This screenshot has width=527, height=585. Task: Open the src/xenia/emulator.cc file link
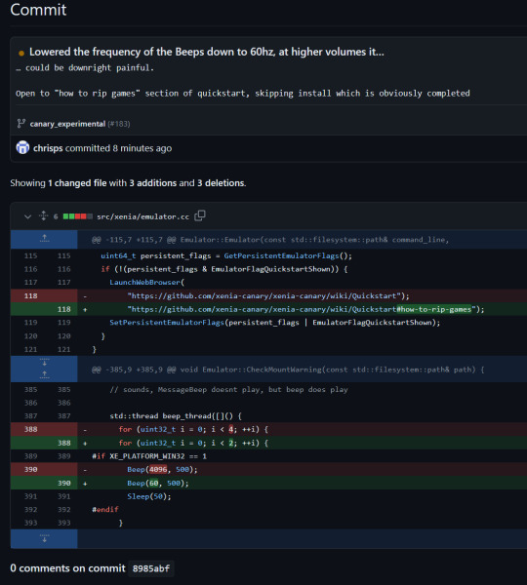[x=143, y=216]
